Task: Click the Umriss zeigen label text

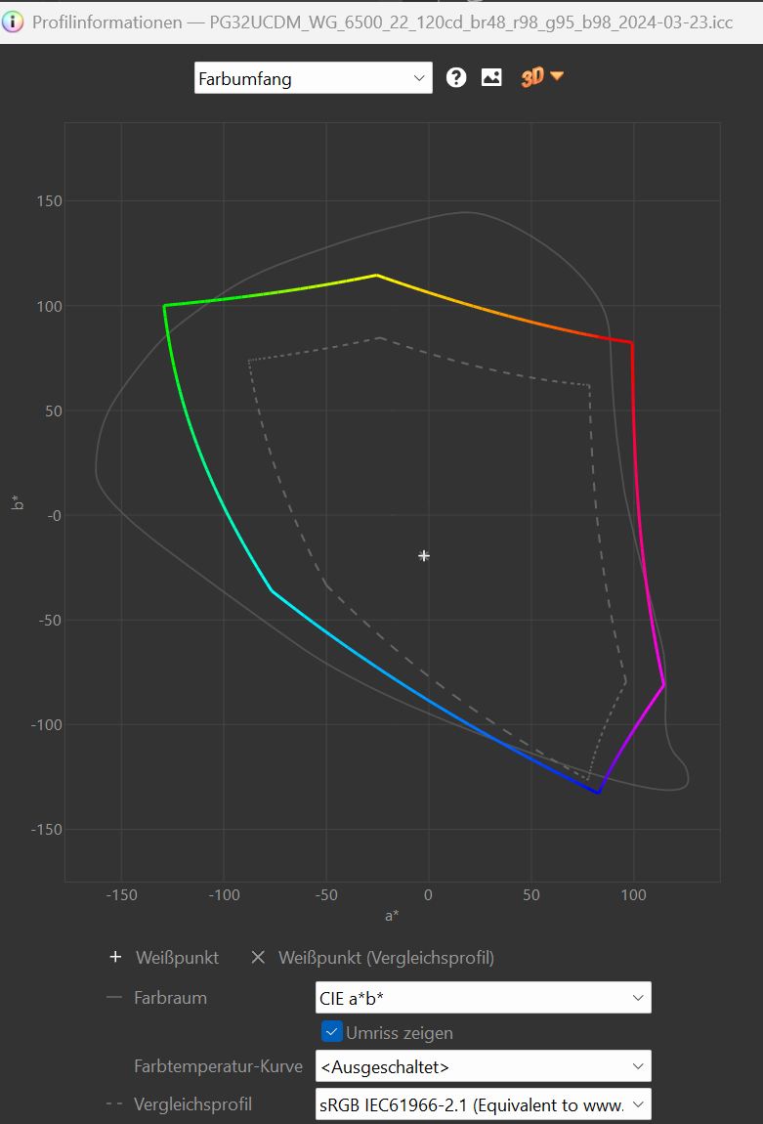Action: tap(399, 1033)
